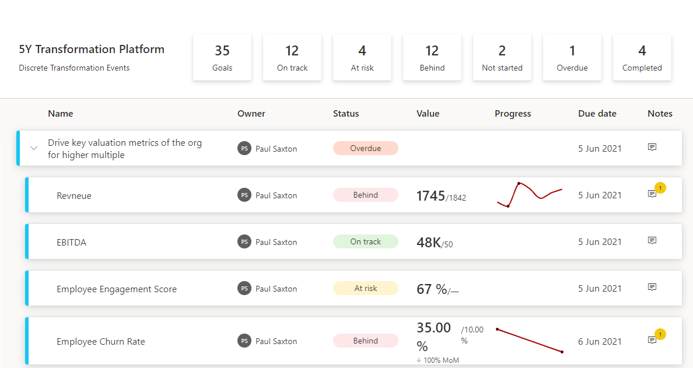
Task: Click the Revneue progress sparkline
Action: 529,194
